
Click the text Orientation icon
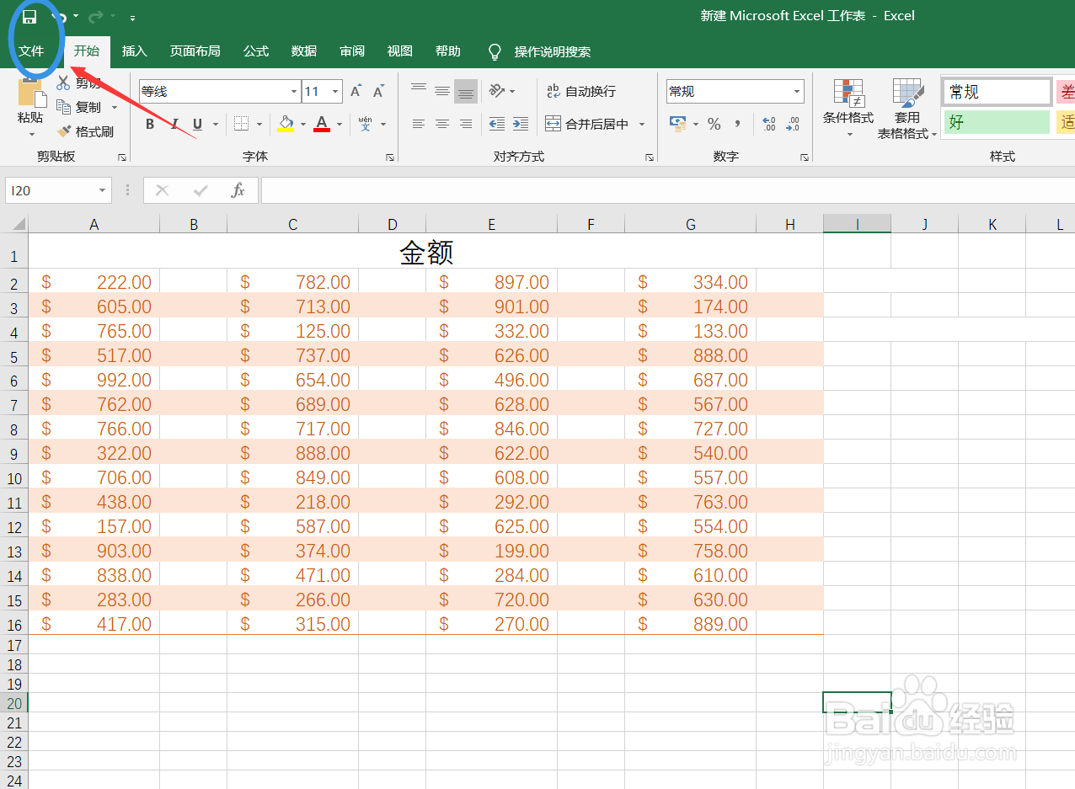(497, 91)
